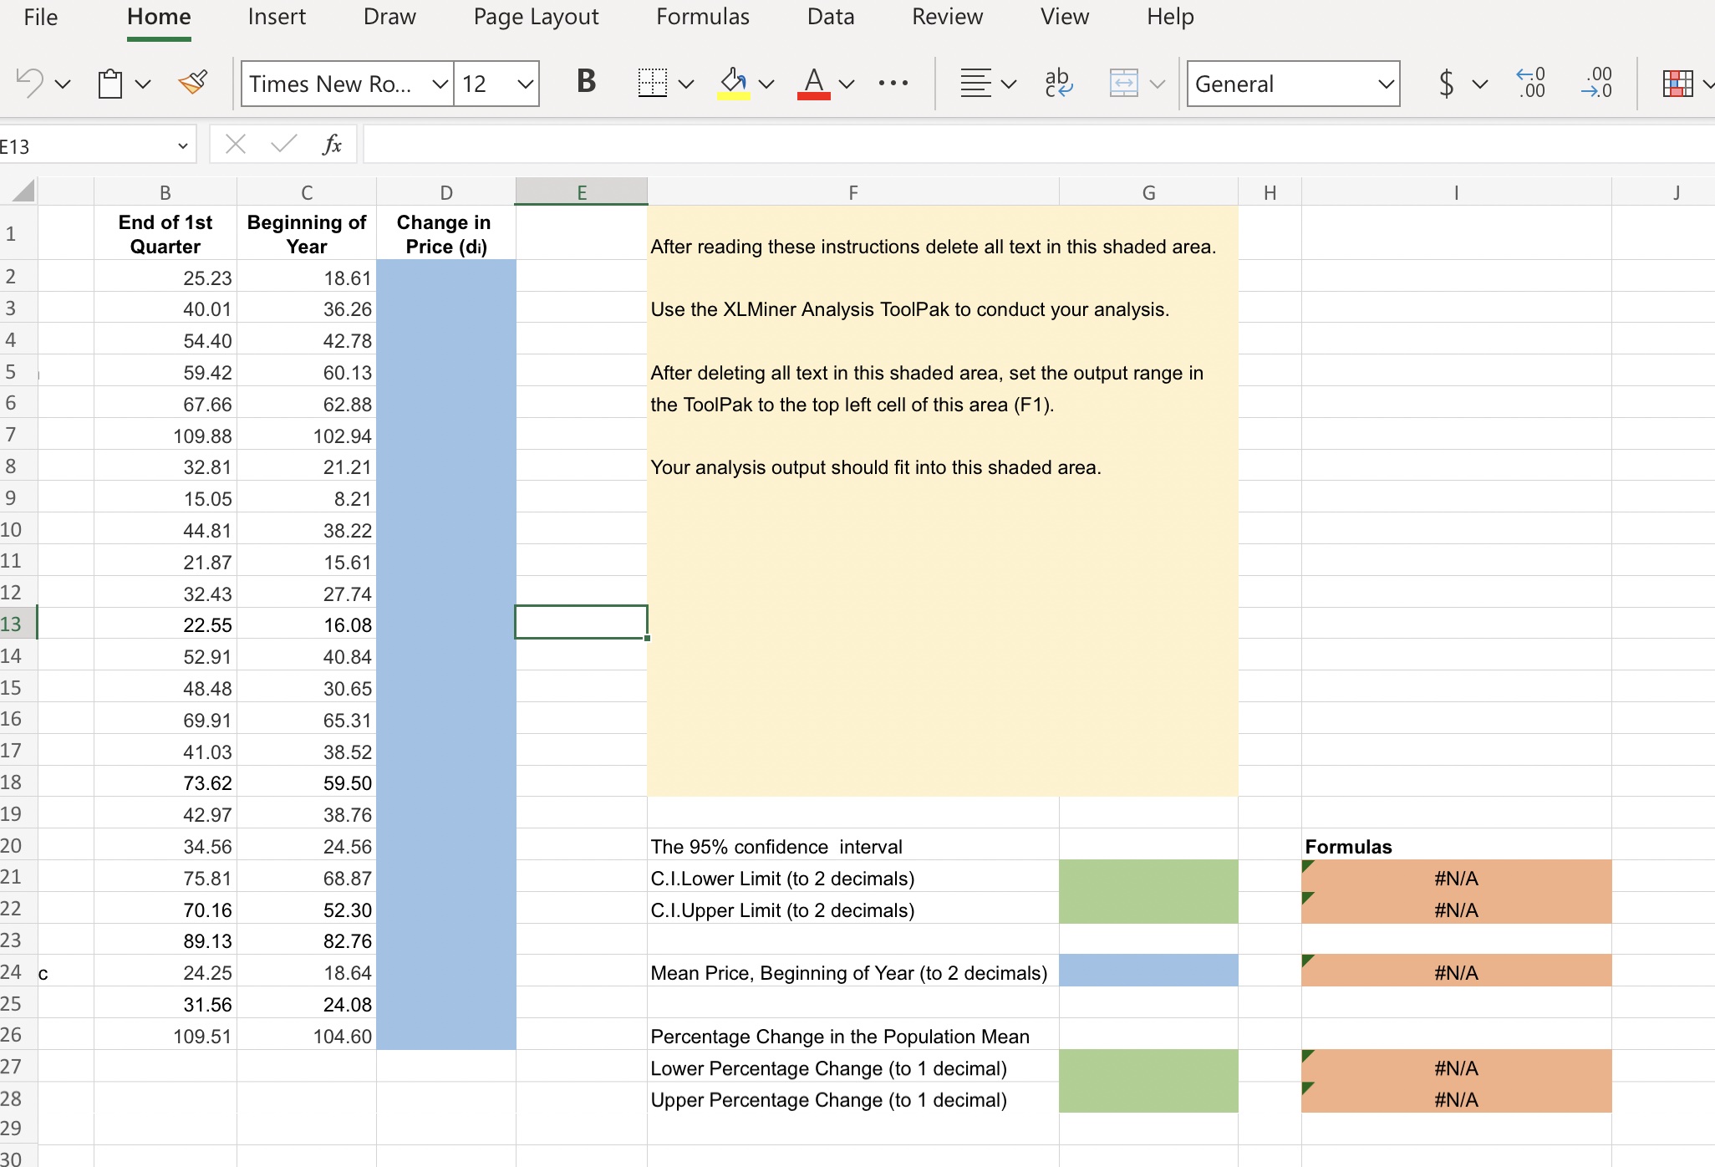Open the font size dropdown
The width and height of the screenshot is (1715, 1167).
point(524,84)
